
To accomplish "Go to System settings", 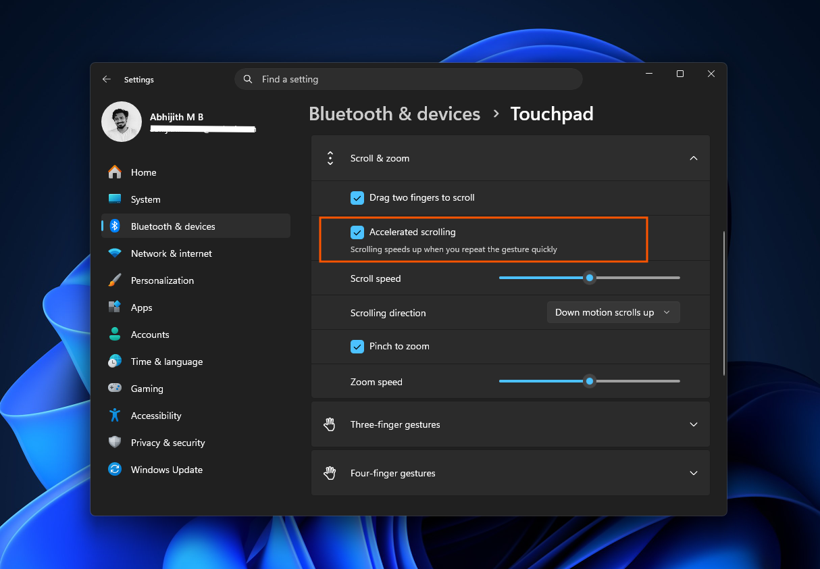I will [x=196, y=199].
